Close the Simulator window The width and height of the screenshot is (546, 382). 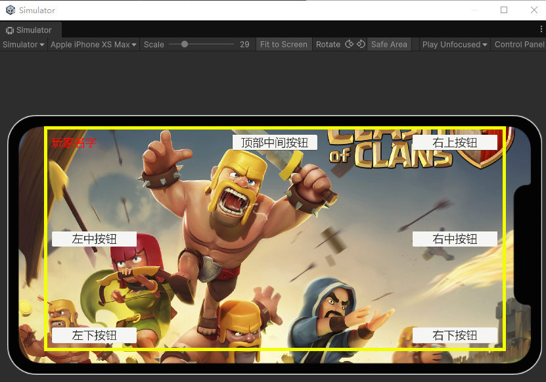[x=534, y=10]
